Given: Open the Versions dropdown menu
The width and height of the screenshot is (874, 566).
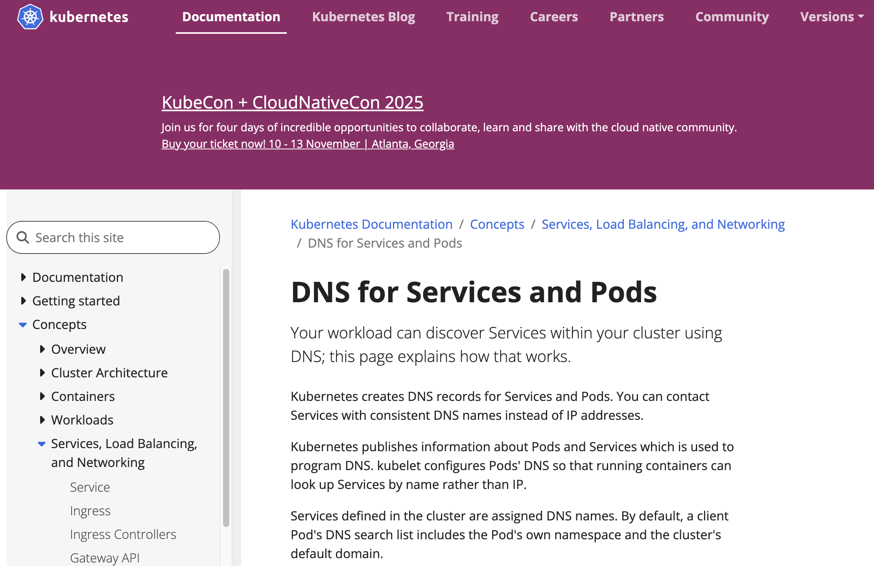Looking at the screenshot, I should tap(832, 17).
